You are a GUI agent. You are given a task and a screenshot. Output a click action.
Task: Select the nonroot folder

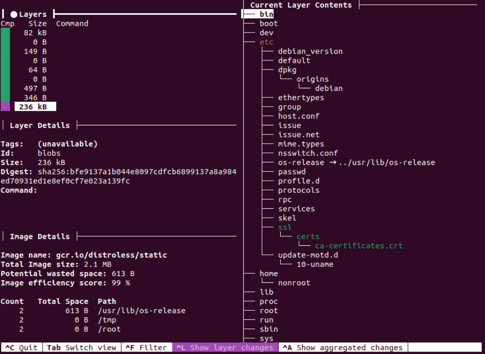[x=294, y=283]
